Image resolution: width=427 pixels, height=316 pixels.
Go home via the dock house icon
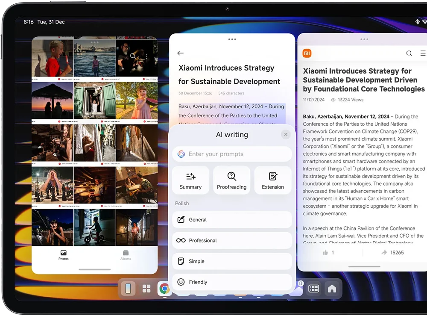coord(332,289)
